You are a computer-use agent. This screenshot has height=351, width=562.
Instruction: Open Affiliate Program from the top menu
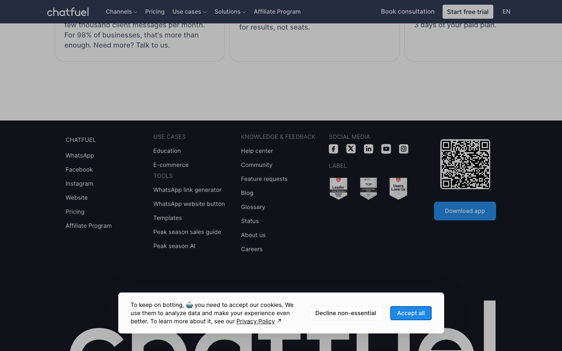(277, 12)
